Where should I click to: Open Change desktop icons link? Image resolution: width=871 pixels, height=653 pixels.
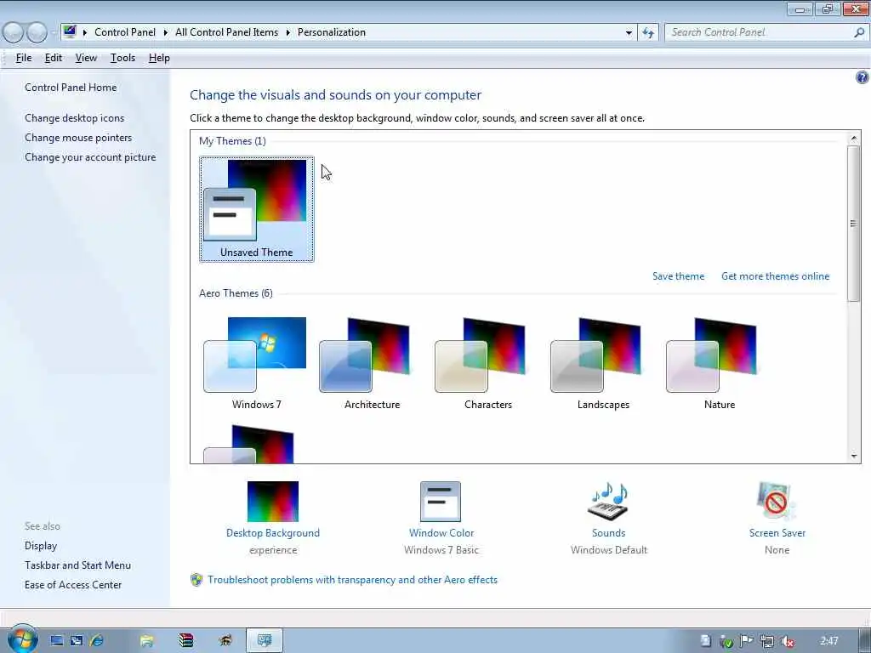click(x=75, y=117)
